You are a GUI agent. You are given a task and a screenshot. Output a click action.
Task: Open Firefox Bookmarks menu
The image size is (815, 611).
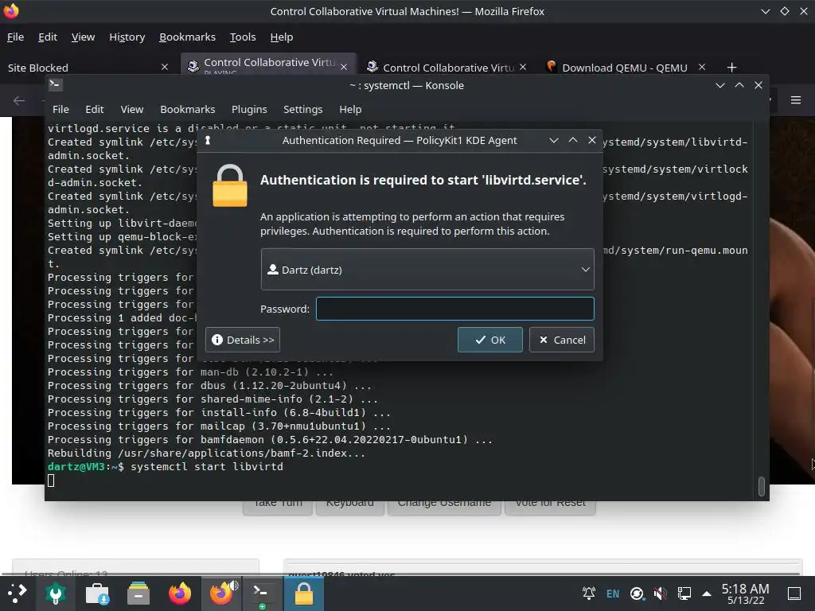[x=187, y=37]
